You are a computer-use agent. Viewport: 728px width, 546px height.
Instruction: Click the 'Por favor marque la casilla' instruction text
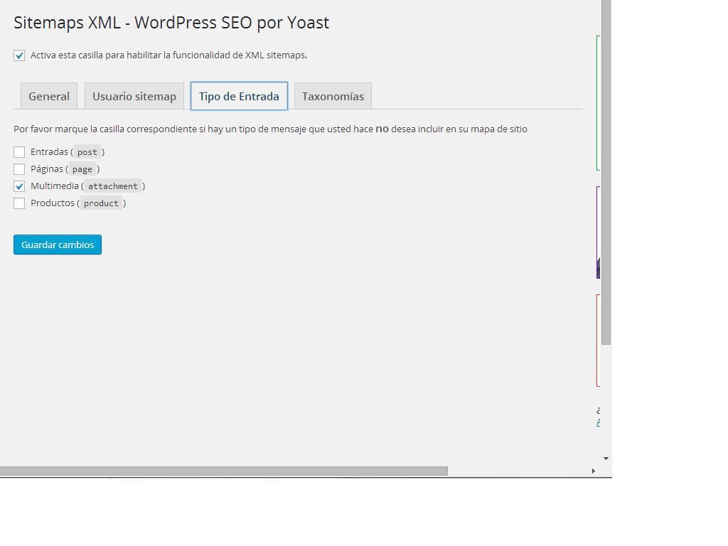(270, 129)
